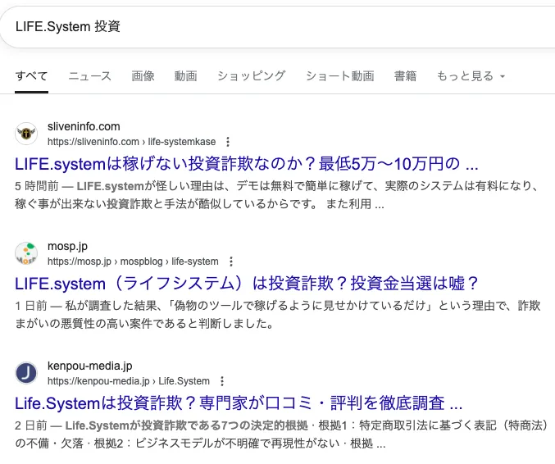Click the kenpou-media.jp site name
The image size is (555, 464).
click(90, 366)
